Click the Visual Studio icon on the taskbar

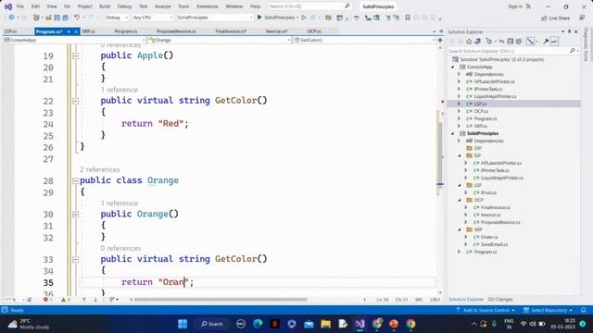pyautogui.click(x=360, y=324)
